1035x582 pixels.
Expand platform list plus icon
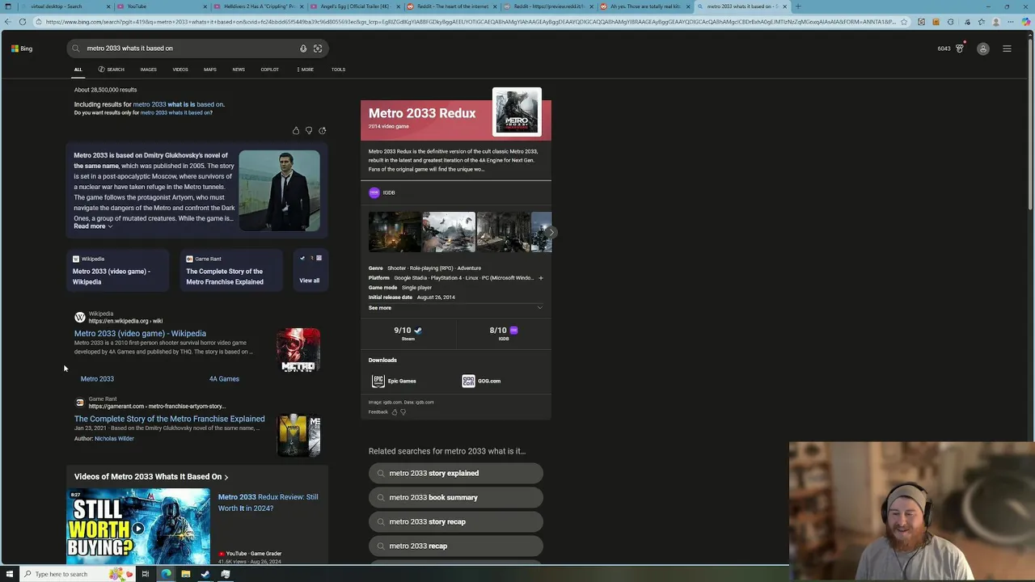coord(541,278)
